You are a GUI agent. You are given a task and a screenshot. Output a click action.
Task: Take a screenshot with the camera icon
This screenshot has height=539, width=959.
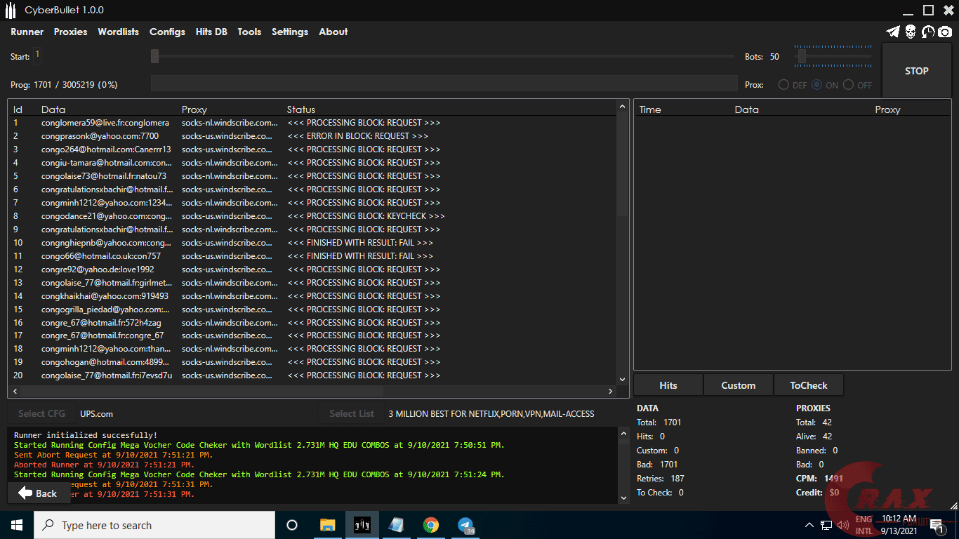tap(946, 32)
